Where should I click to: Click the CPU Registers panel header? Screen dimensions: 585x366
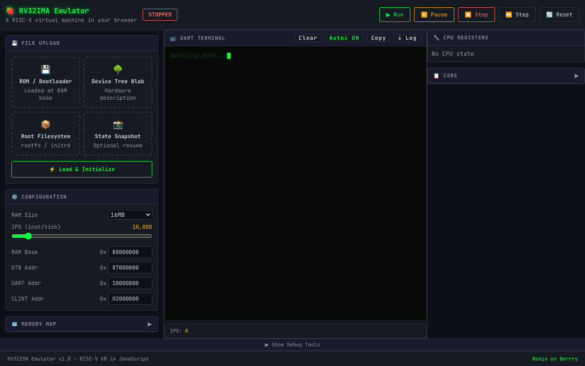coord(506,38)
